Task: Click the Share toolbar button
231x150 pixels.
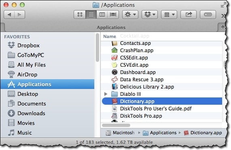Action: [189, 15]
